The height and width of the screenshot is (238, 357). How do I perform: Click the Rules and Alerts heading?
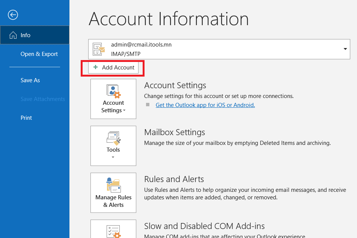pyautogui.click(x=174, y=179)
